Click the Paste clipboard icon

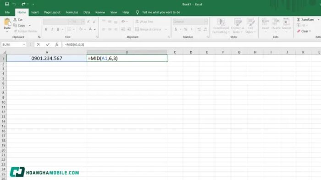pyautogui.click(x=7, y=22)
